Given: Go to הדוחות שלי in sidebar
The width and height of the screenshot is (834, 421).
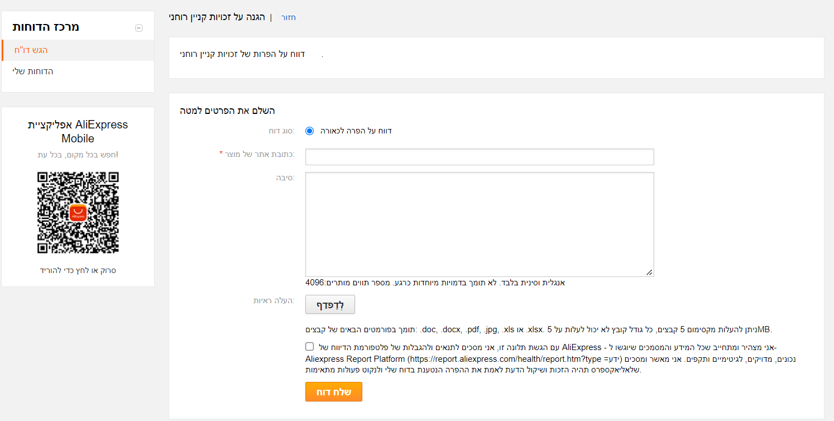Looking at the screenshot, I should pyautogui.click(x=33, y=71).
